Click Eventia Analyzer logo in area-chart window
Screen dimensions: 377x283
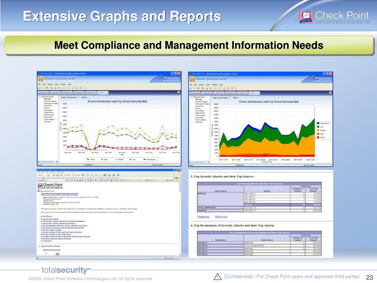pyautogui.click(x=192, y=79)
